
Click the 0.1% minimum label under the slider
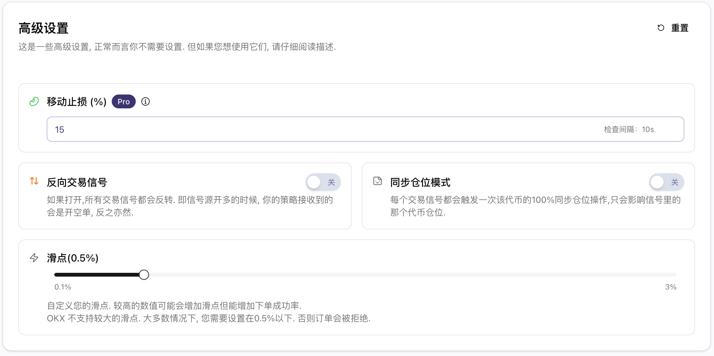(x=63, y=287)
